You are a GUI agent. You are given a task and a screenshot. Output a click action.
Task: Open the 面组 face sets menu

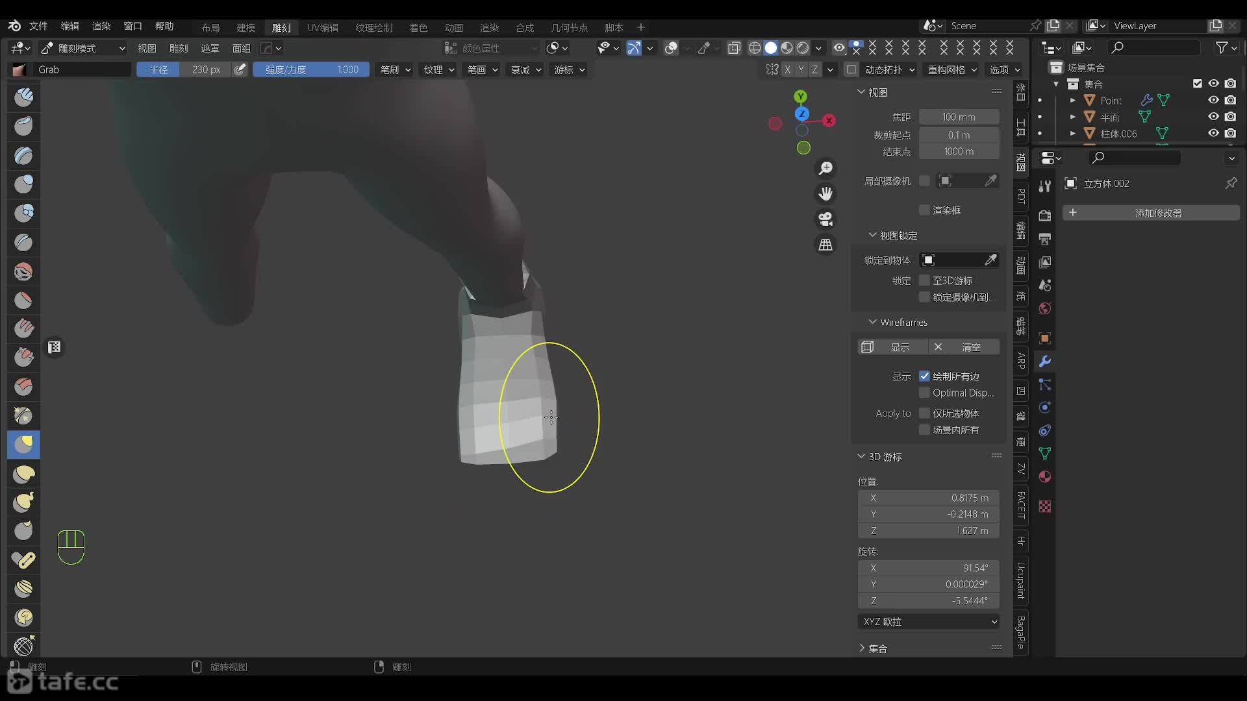[x=241, y=48]
